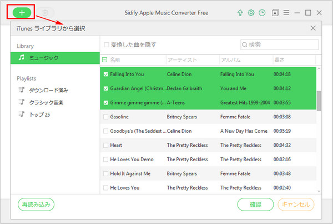Open the クラシック音楽 playlist
This screenshot has width=333, height=224.
point(48,102)
